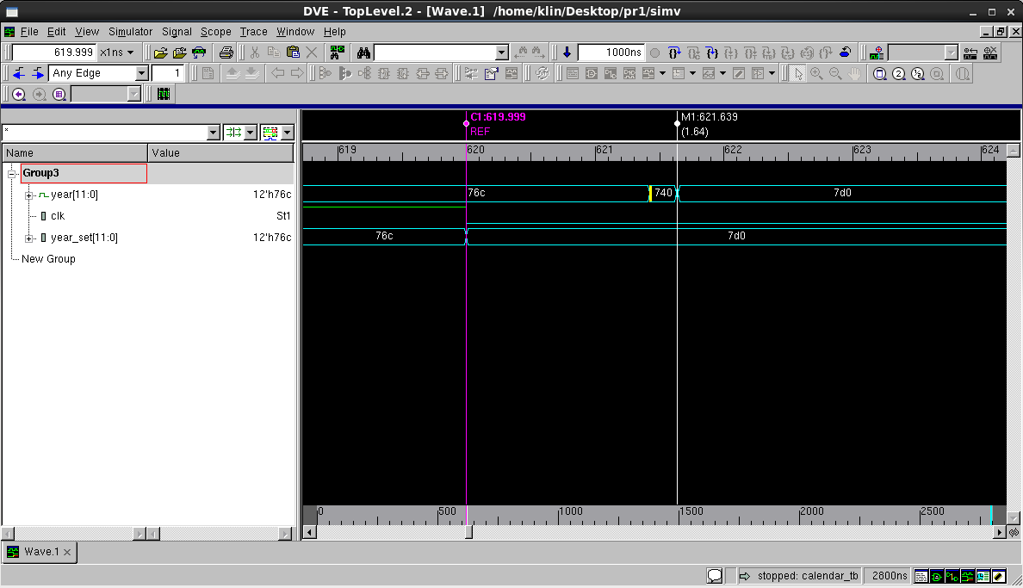Click the signal compare icon beside scissors group

coord(337,53)
